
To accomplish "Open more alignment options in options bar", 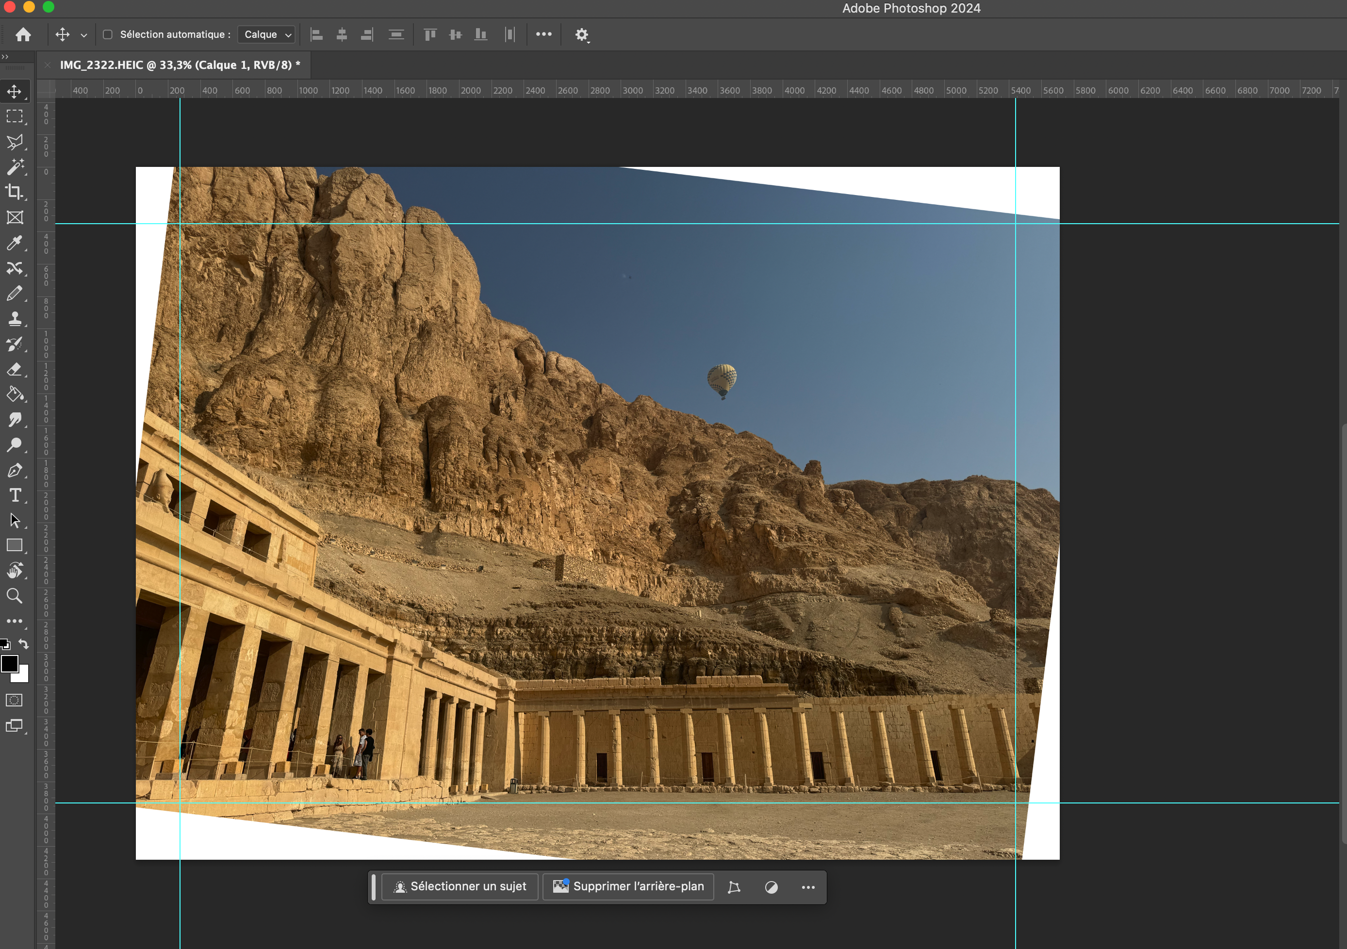I will (544, 34).
